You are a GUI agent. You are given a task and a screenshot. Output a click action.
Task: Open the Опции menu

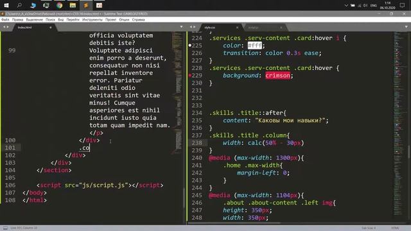[124, 20]
